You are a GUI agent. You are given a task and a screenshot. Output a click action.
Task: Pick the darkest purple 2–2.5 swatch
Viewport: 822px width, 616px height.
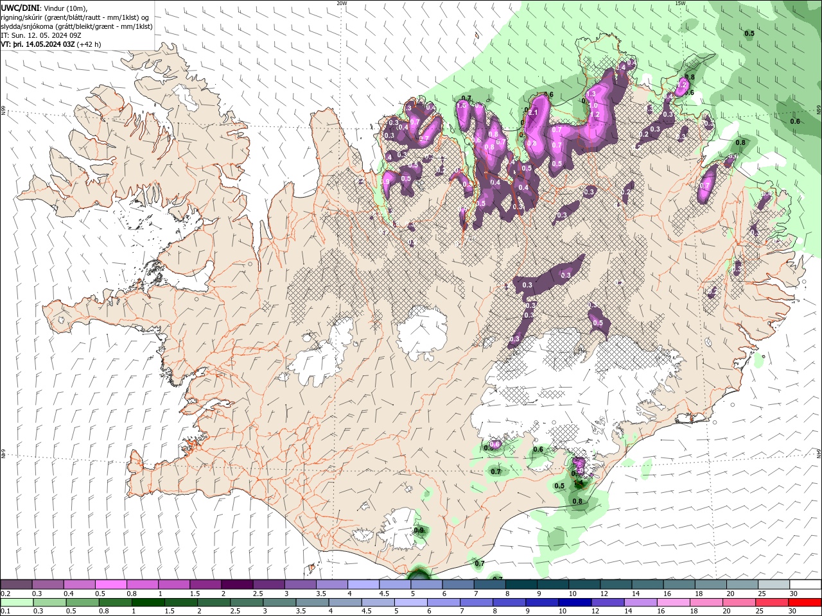[x=237, y=585]
